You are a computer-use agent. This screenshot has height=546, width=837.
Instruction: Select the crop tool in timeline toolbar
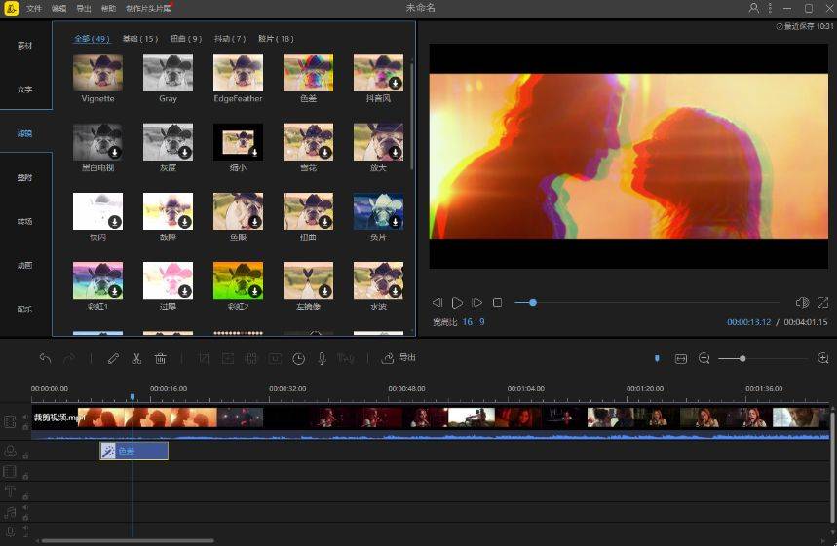tap(204, 358)
